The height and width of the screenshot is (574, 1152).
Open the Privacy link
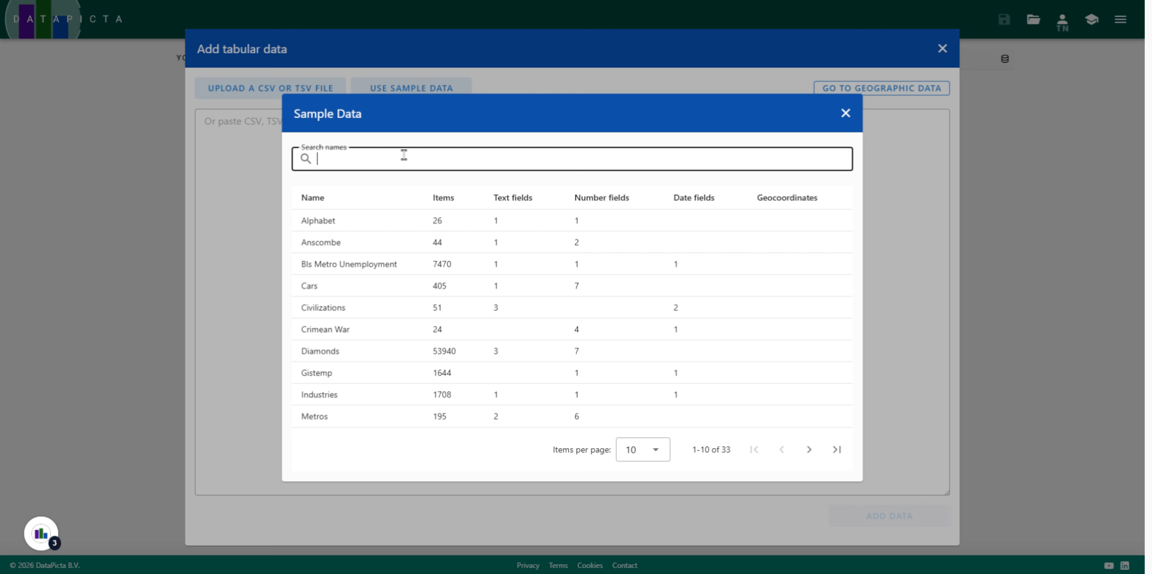[528, 566]
